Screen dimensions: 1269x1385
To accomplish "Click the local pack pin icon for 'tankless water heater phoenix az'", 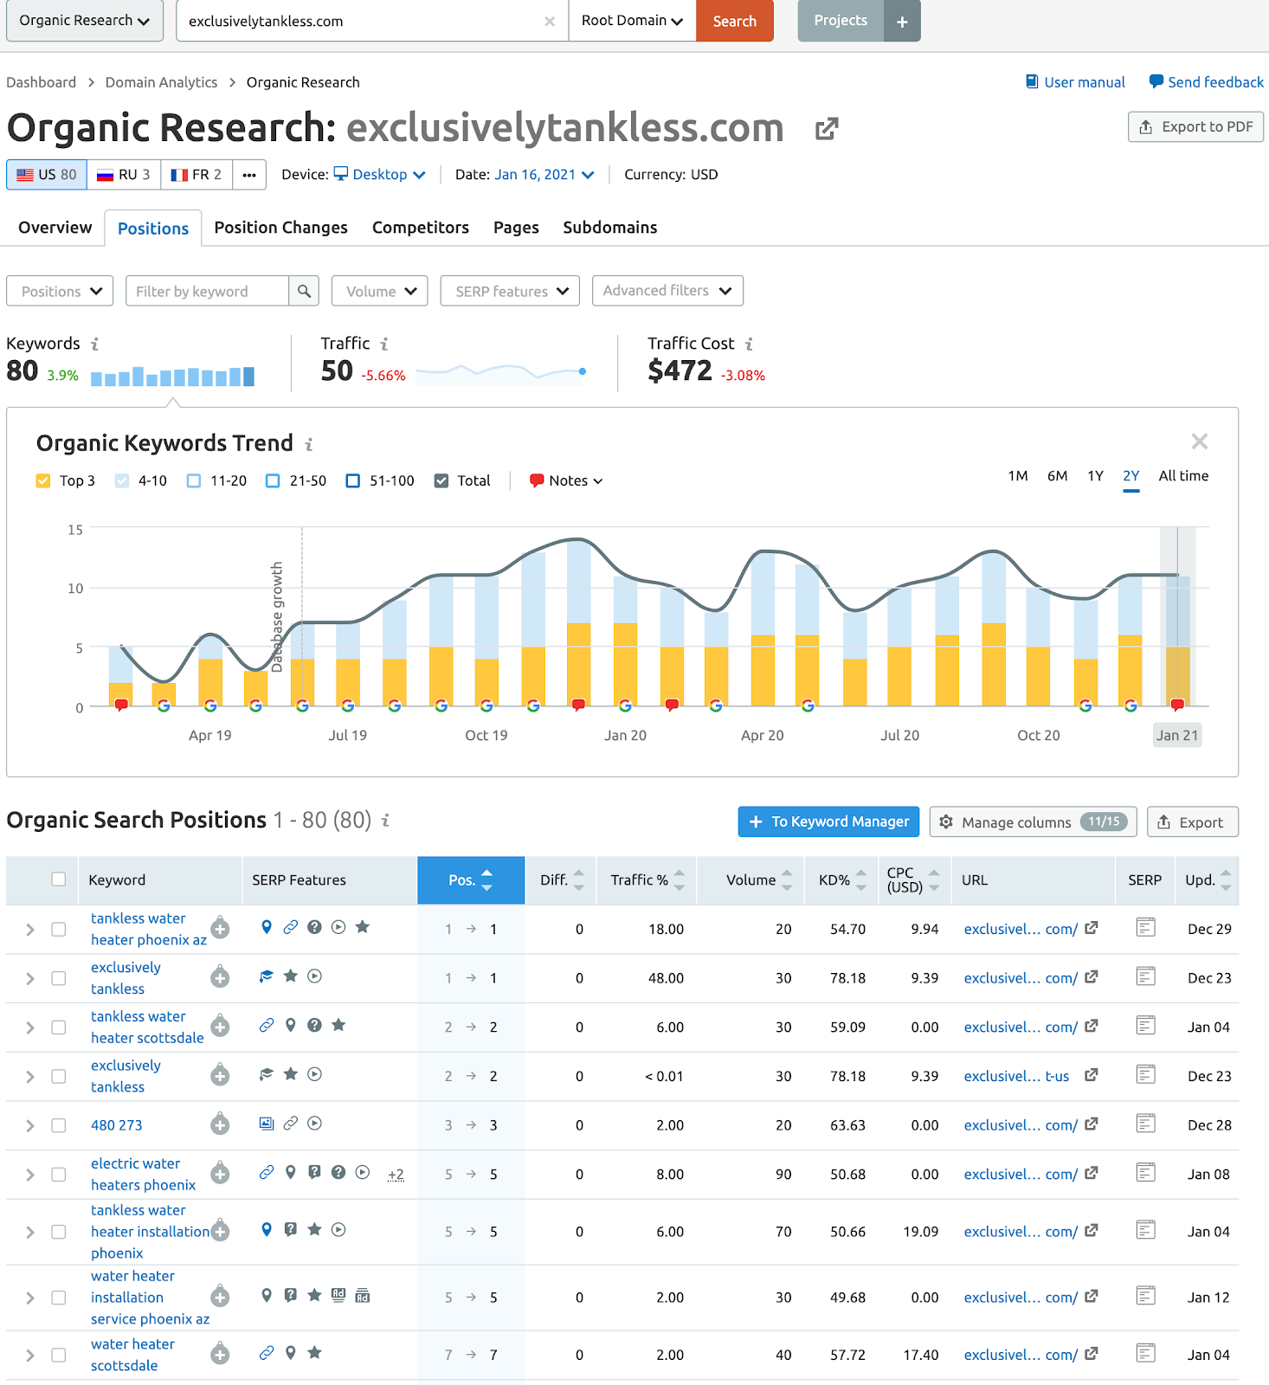I will click(x=267, y=927).
